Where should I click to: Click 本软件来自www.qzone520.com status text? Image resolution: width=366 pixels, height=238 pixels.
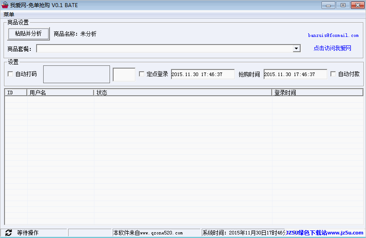pyautogui.click(x=148, y=233)
